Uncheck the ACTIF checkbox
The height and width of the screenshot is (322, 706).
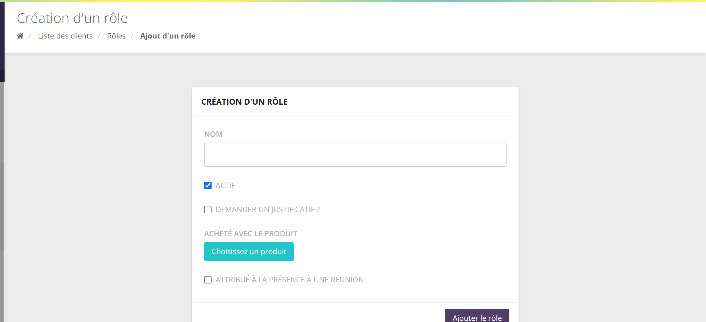click(x=208, y=185)
